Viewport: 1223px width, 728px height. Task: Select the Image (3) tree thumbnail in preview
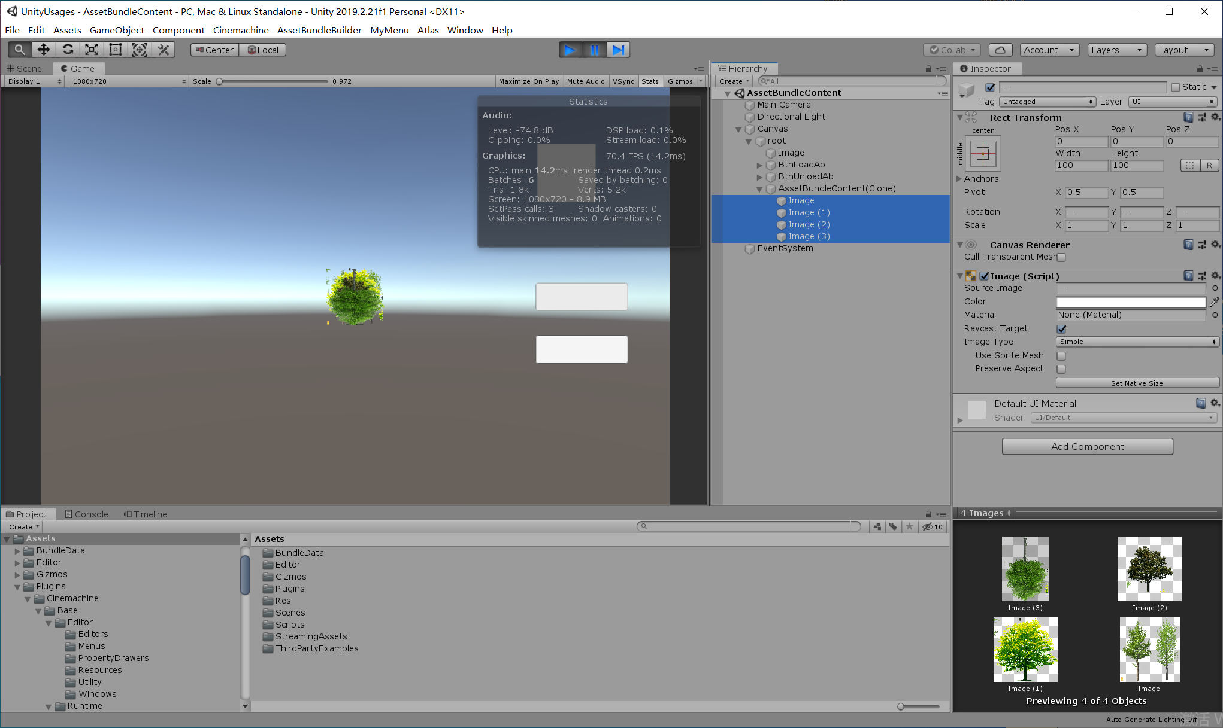point(1025,569)
